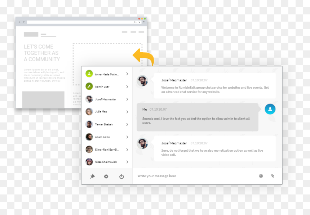Click the Sounds cool message text

click(196, 121)
